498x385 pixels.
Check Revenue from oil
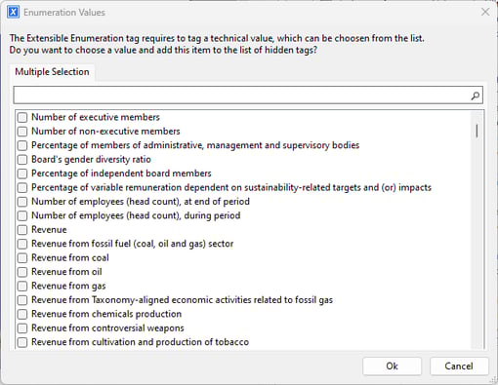click(22, 272)
